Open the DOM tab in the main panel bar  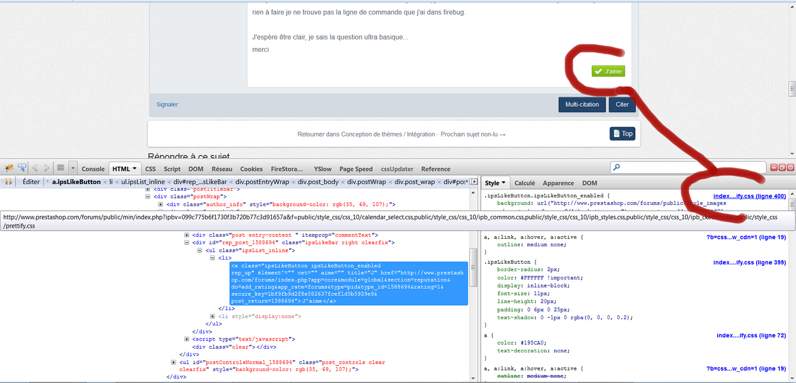[196, 169]
